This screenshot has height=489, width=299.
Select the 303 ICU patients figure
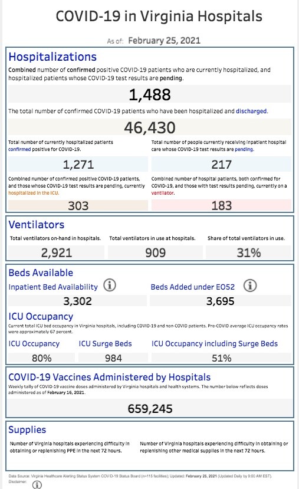pos(78,205)
